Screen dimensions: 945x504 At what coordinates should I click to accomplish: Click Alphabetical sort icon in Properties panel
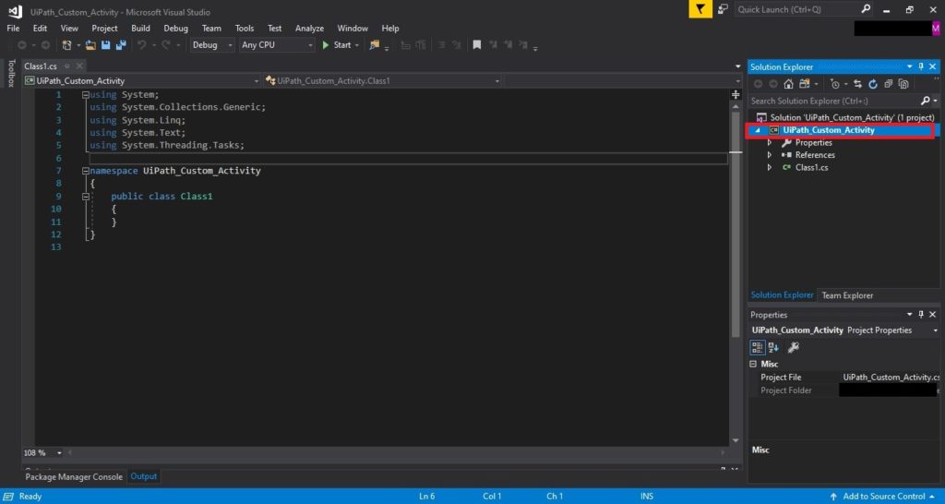point(774,347)
